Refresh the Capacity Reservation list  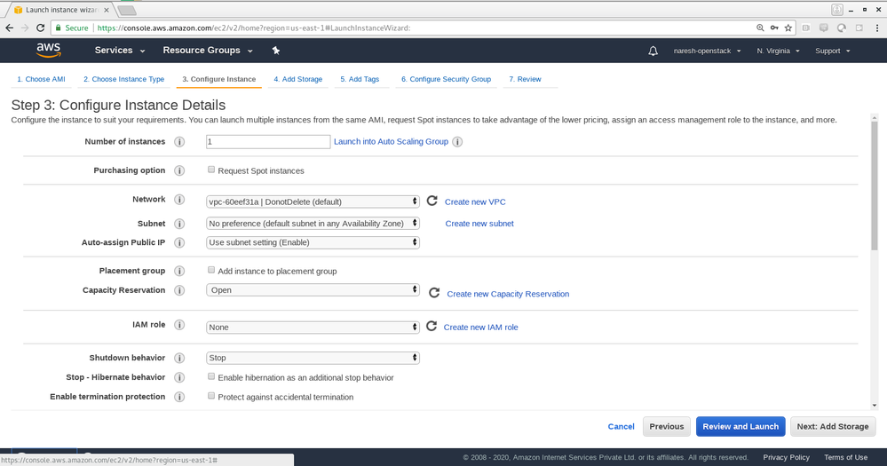click(434, 293)
